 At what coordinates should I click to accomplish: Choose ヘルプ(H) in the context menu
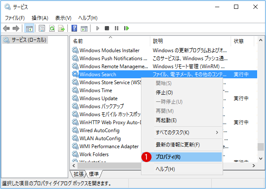click(182, 169)
